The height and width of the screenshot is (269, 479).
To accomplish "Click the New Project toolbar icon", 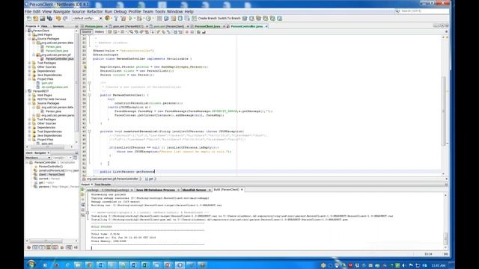I will (36, 18).
